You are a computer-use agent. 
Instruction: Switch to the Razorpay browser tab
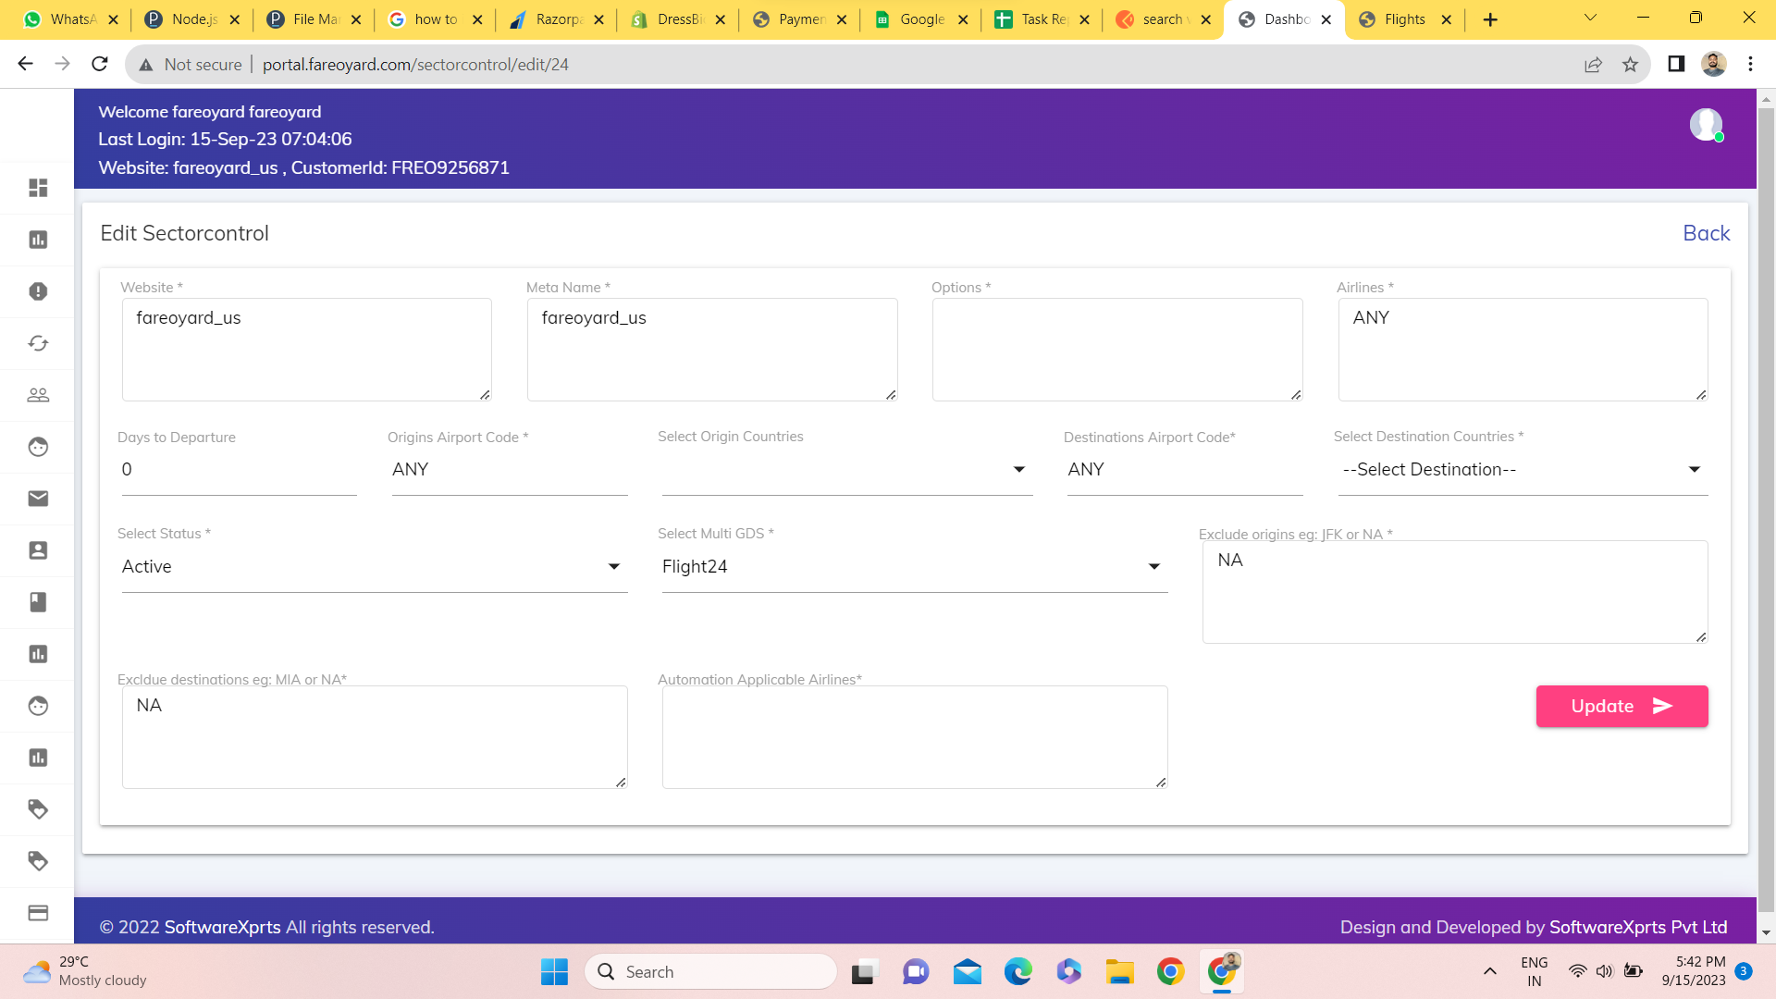pyautogui.click(x=558, y=19)
